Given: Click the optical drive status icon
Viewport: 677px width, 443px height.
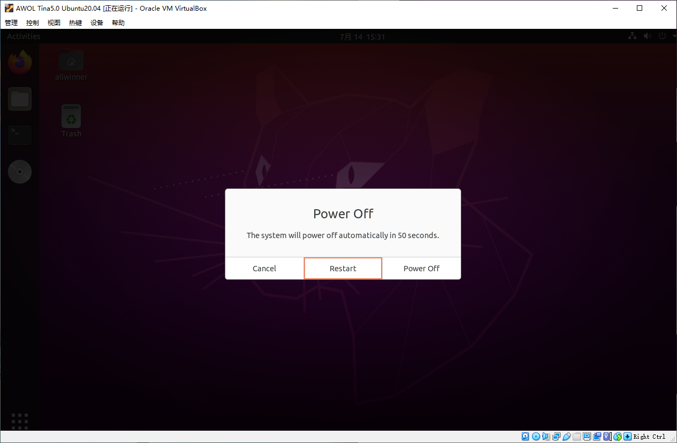Looking at the screenshot, I should (536, 437).
